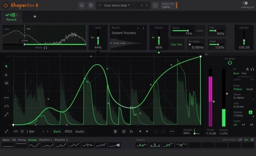Set envelope depth to x4
256x156 pixels.
coord(243,125)
